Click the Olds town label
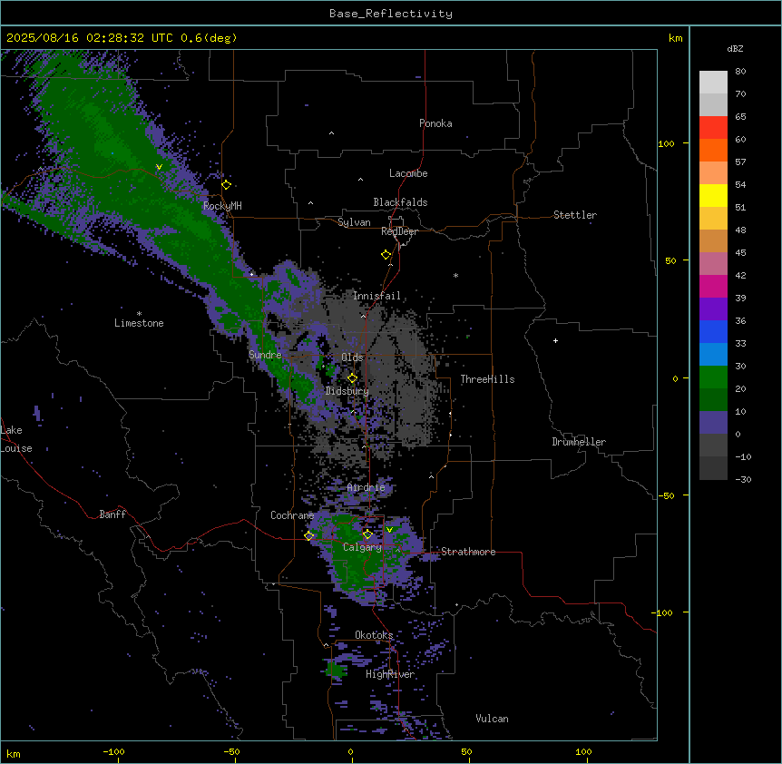The width and height of the screenshot is (782, 764). coord(352,358)
